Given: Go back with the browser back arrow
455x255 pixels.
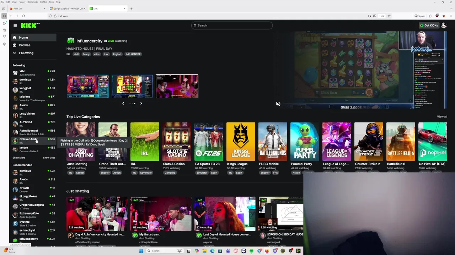Looking at the screenshot, I should click(11, 16).
